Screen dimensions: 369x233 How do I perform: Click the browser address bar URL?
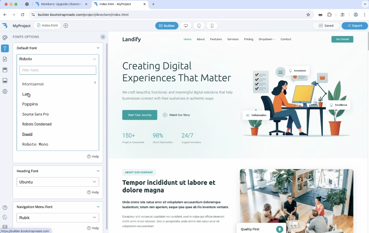83,14
